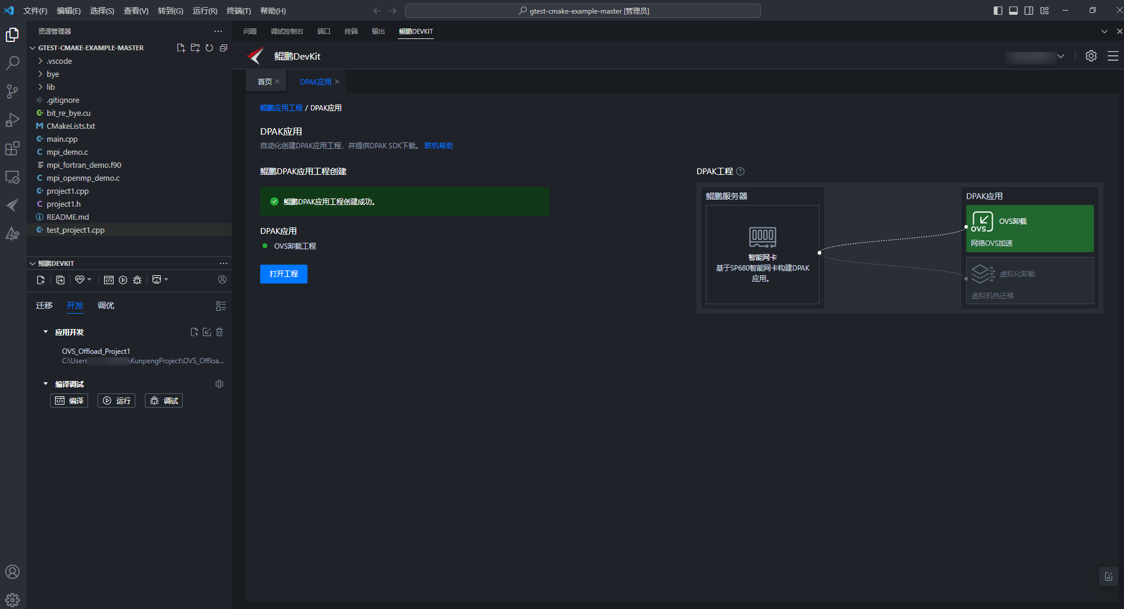Open test_project1.cpp file
Screen dimensions: 1124x609
click(129, 230)
